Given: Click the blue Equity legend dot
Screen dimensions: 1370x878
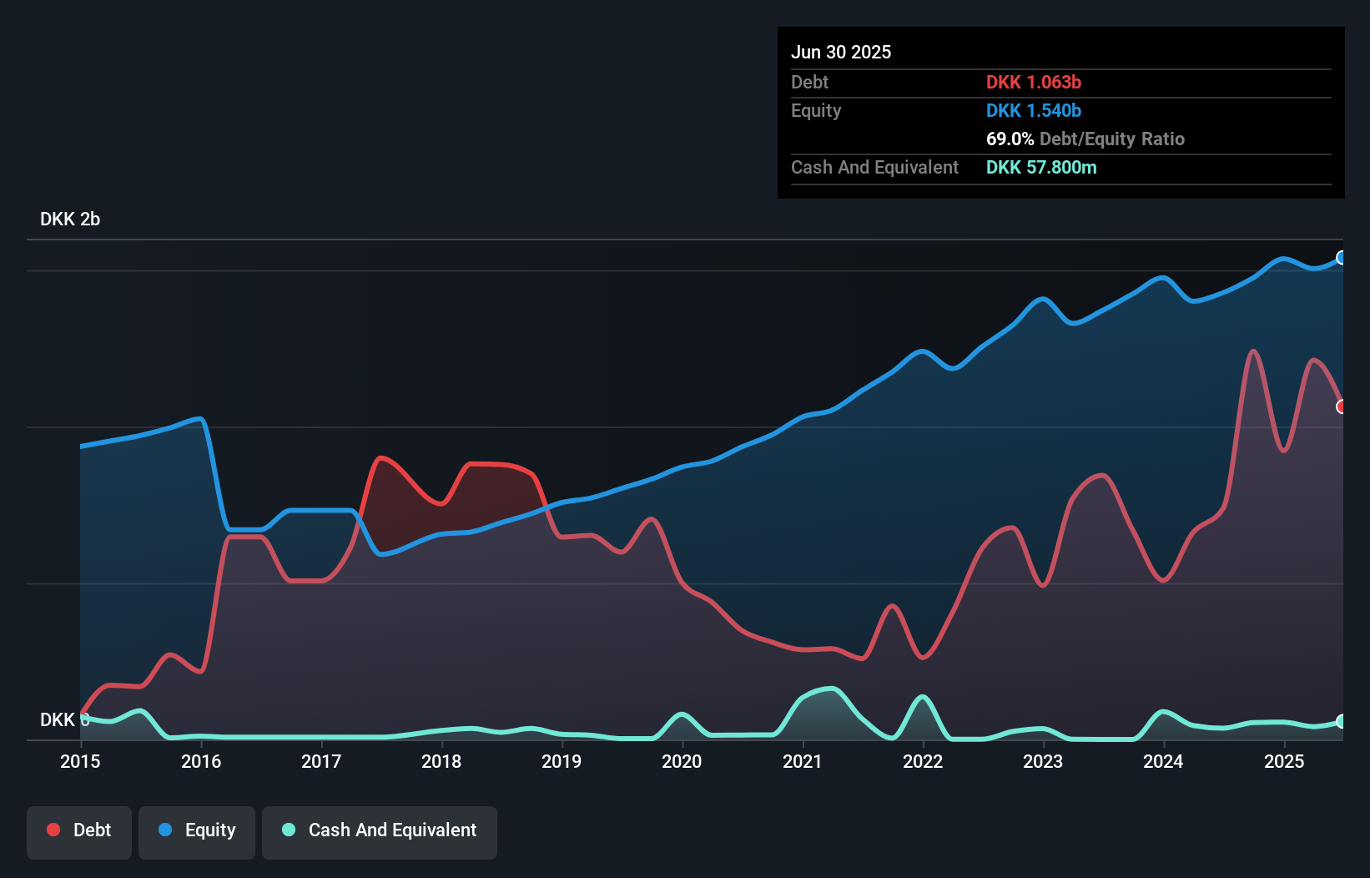Looking at the screenshot, I should click(x=165, y=830).
